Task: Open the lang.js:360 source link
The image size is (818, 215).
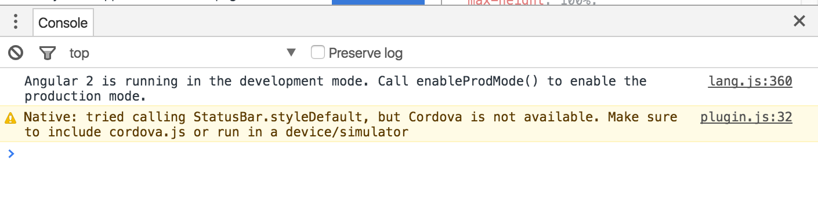Action: pyautogui.click(x=750, y=81)
